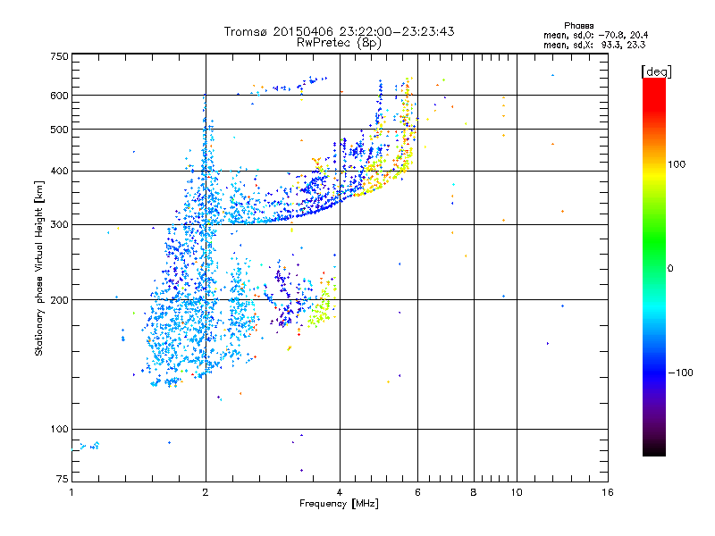Click the 'RwPretec (8p)' subtitle
Viewport: 715px width, 536px height.
(x=339, y=43)
